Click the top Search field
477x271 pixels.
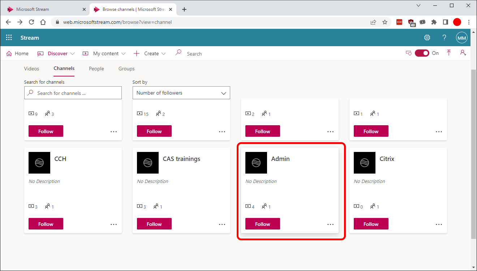click(194, 54)
